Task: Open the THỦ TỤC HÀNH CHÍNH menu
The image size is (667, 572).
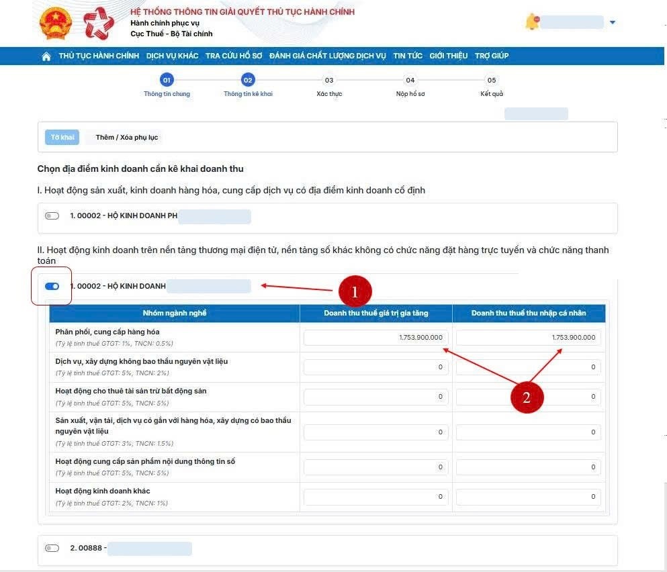Action: (99, 56)
